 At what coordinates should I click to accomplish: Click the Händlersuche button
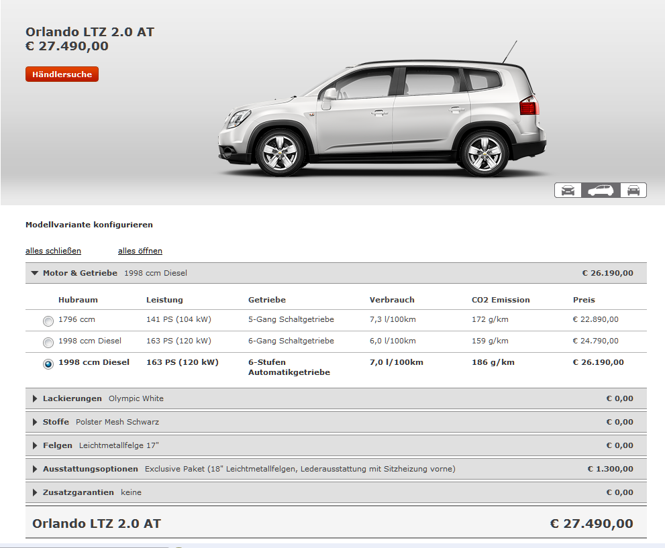tap(62, 74)
